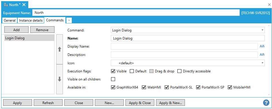Close the North tab with its X
The height and width of the screenshot is (109, 272).
(24, 5)
